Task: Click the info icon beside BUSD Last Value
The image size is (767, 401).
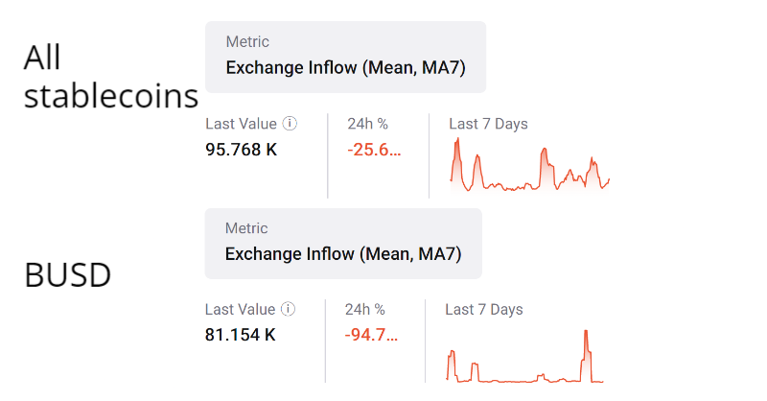Action: [x=289, y=309]
